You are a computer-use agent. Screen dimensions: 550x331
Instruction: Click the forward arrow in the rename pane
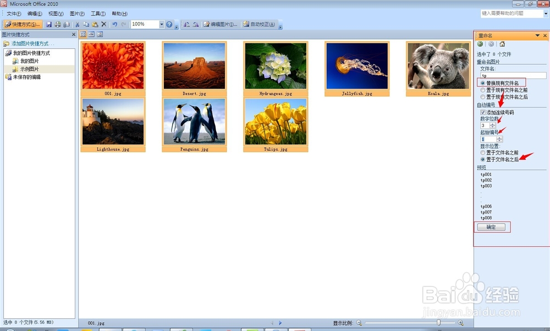(491, 44)
